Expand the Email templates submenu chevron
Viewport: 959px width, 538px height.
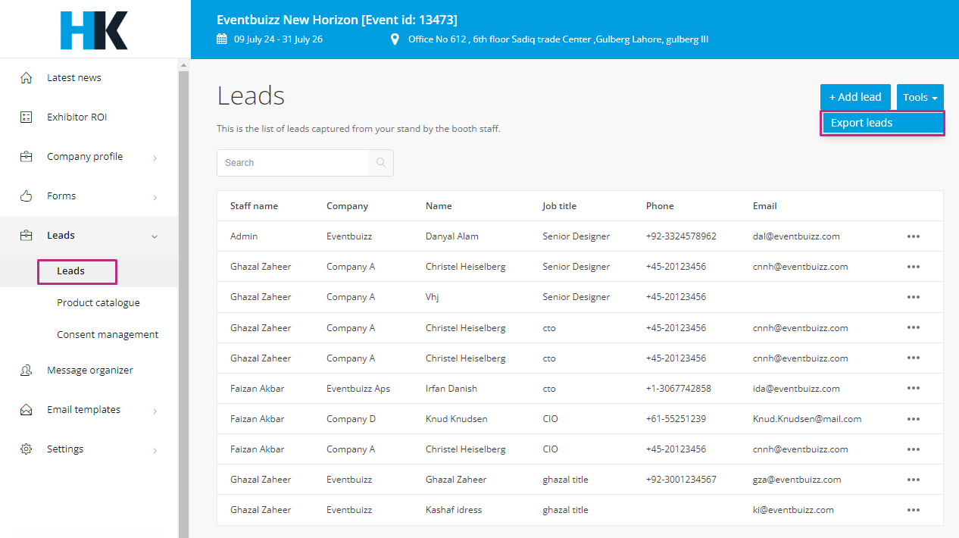pyautogui.click(x=155, y=411)
